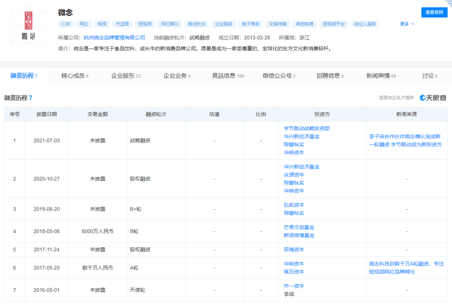
Task: Expand the 更多 tags dropdown
Action: [407, 24]
